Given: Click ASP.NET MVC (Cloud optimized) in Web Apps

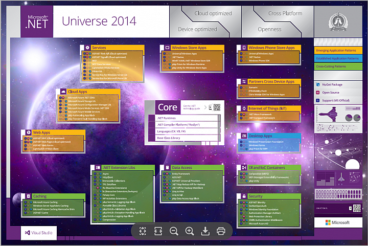Looking at the screenshot, I should click(x=49, y=138).
